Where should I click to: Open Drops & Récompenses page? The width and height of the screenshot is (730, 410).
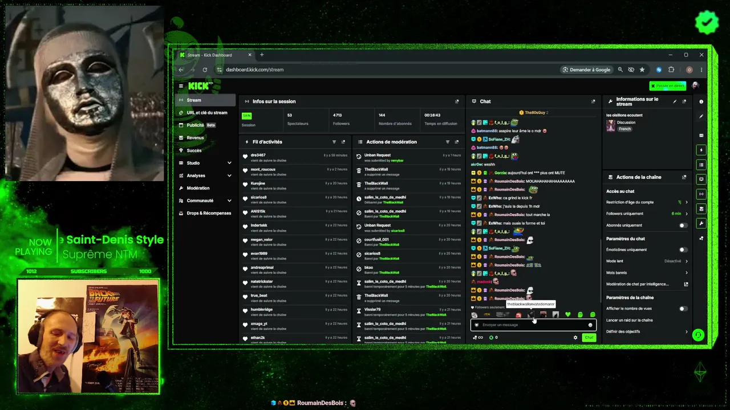click(205, 213)
